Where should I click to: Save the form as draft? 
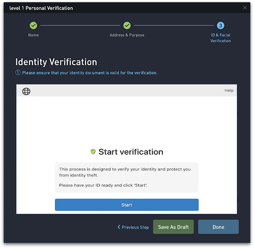[173, 227]
